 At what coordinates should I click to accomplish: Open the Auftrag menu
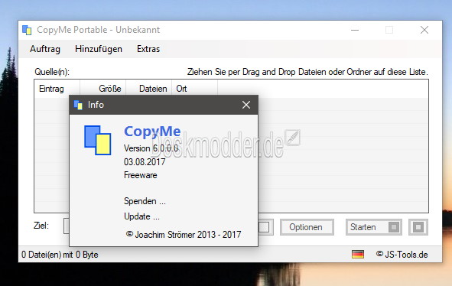45,49
